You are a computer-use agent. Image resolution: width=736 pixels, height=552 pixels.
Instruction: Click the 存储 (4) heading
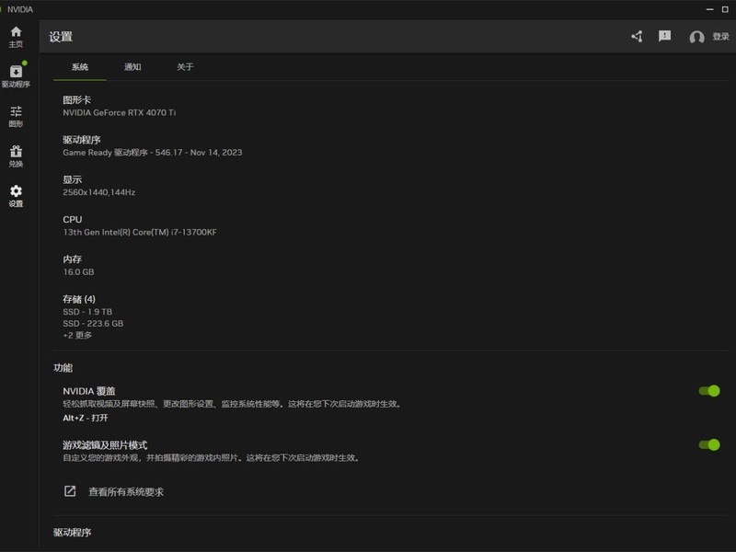tap(79, 299)
